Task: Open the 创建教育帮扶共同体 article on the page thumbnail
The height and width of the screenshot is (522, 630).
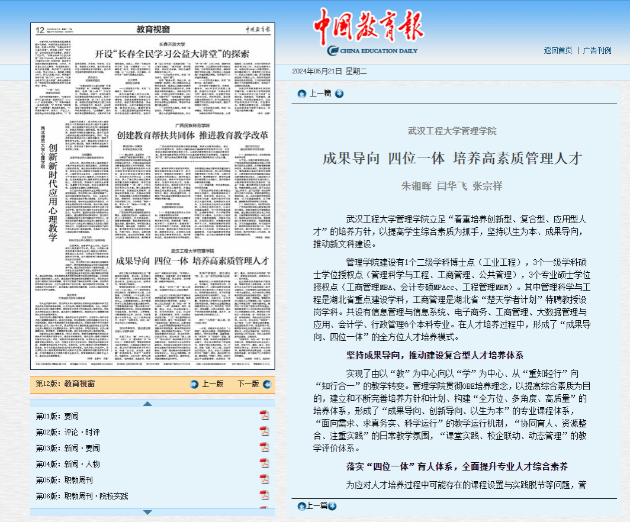Action: tap(192, 134)
